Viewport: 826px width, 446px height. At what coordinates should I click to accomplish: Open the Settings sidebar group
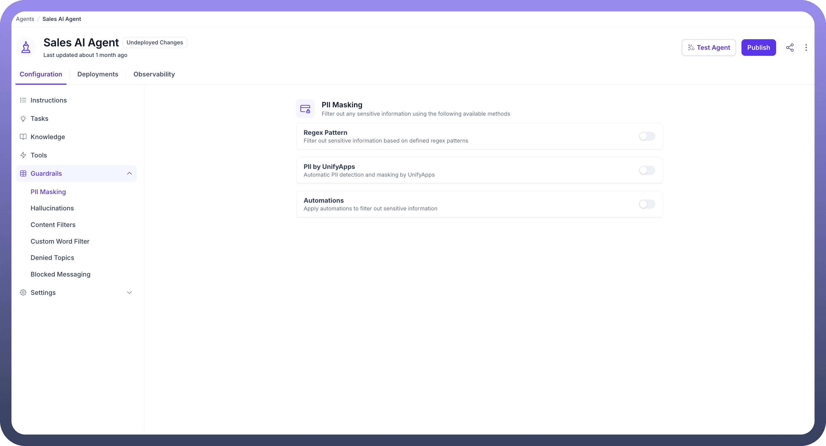43,293
